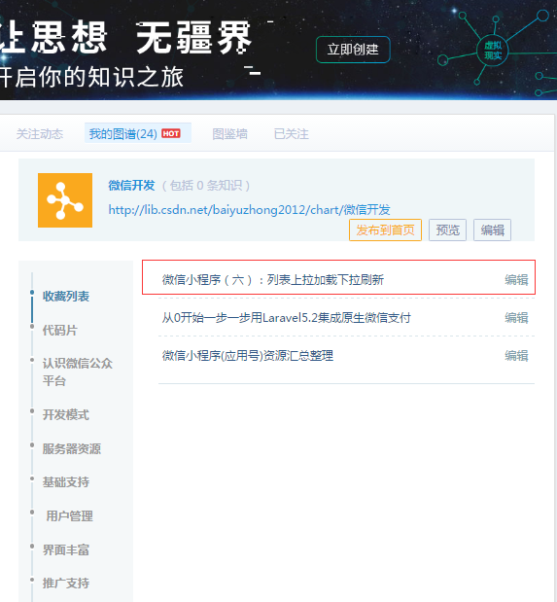Open the 微信开发 title link
This screenshot has height=602, width=557.
(131, 186)
